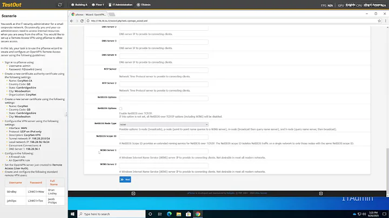The height and width of the screenshot is (218, 389).
Task: Go to Floor 1 breadcrumb
Action: (98, 5)
